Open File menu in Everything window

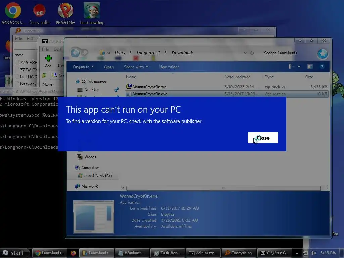pos(19,39)
